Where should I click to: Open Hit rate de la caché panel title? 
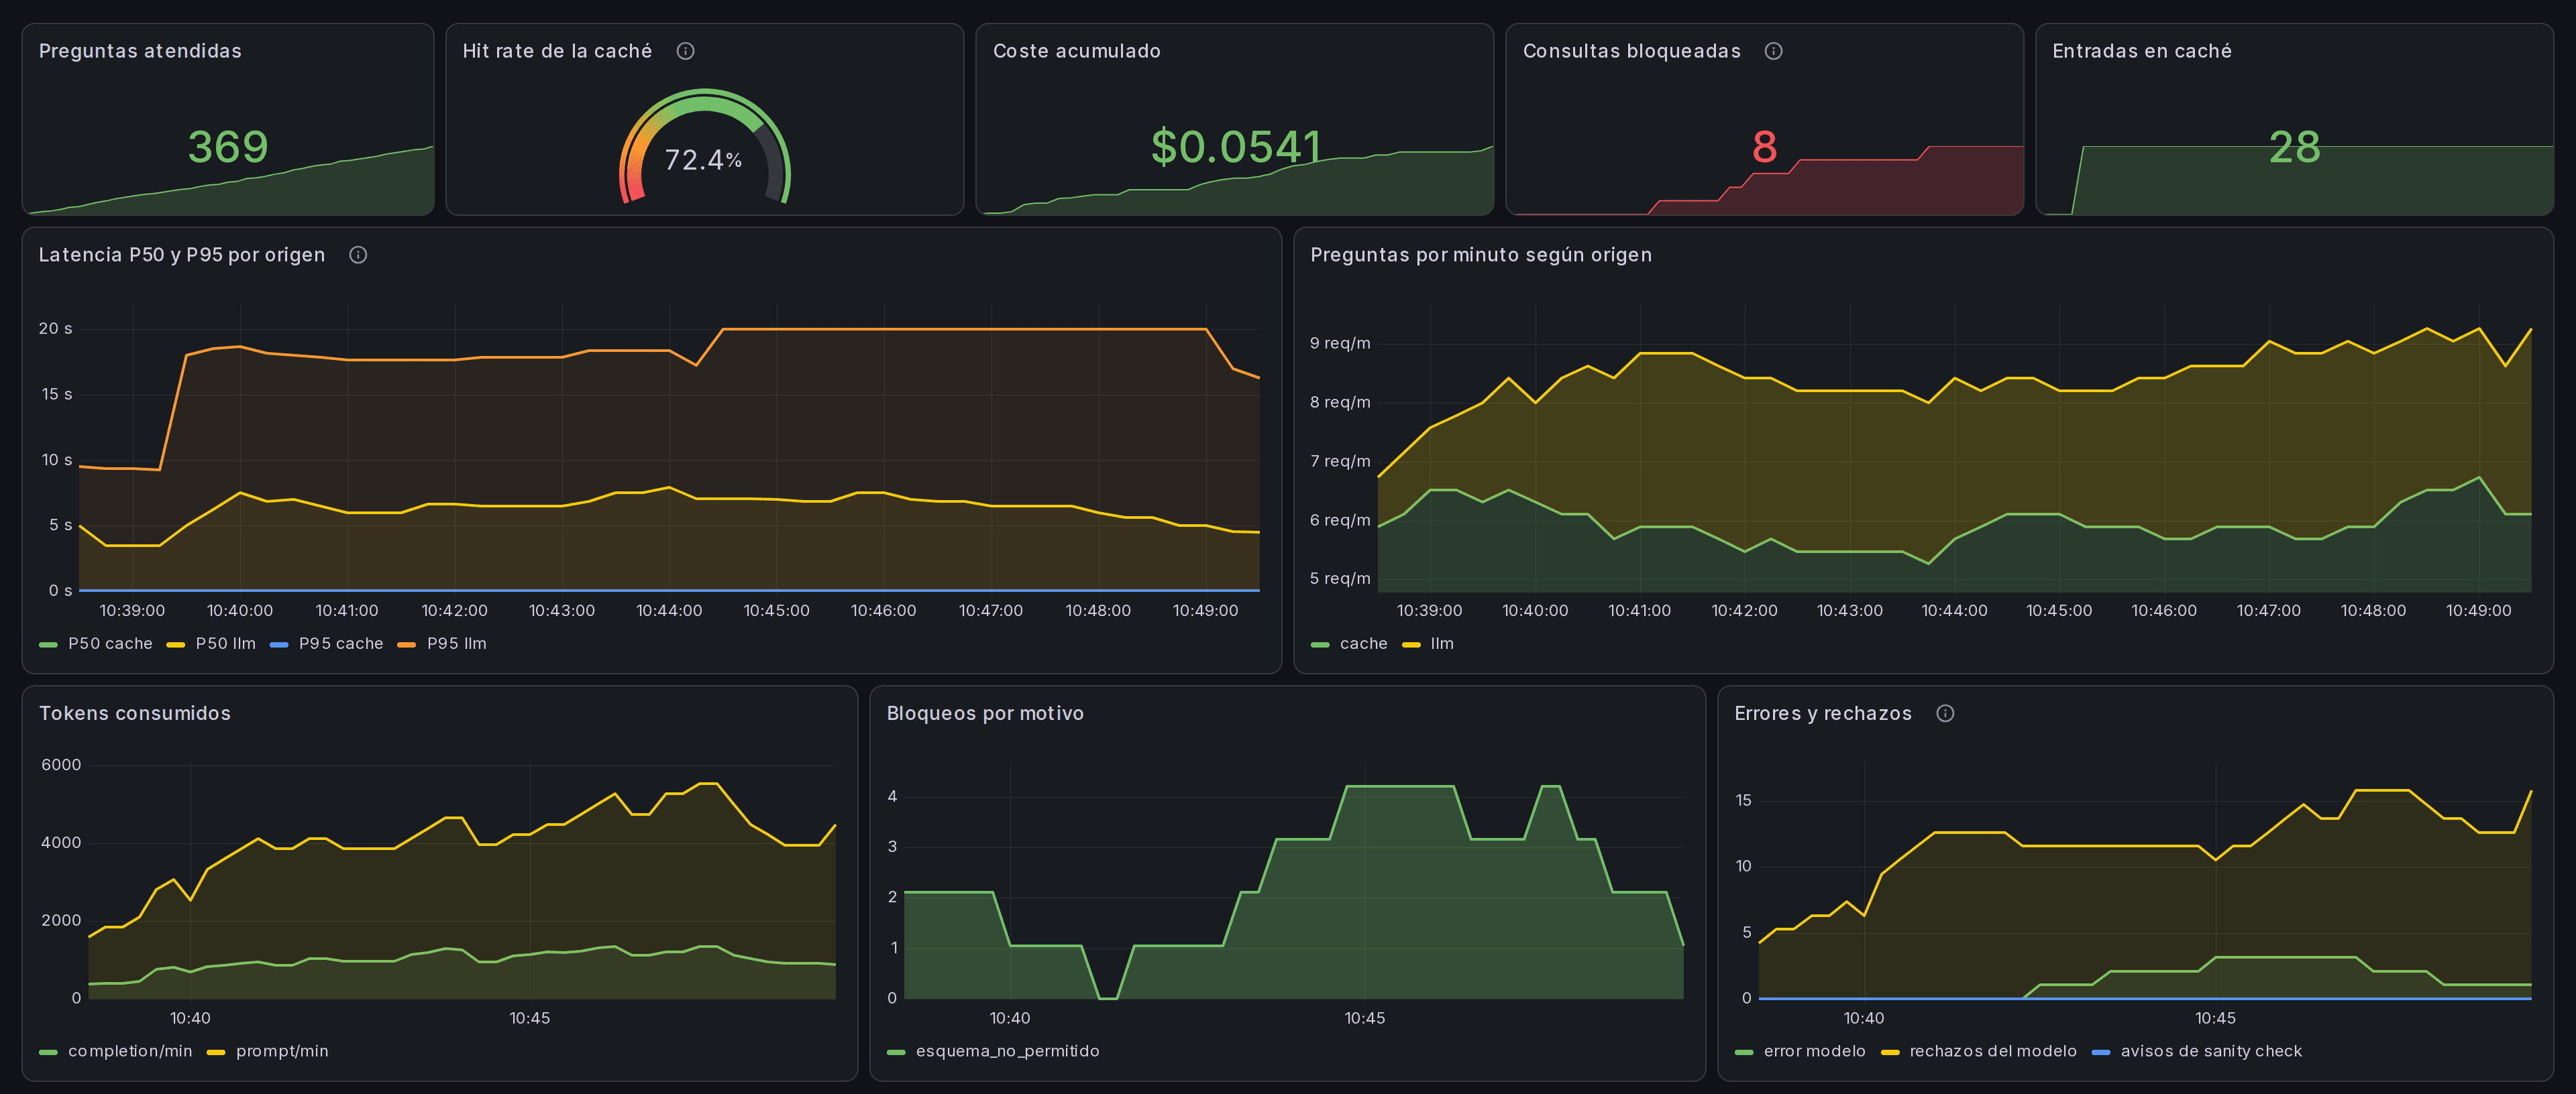pyautogui.click(x=557, y=51)
